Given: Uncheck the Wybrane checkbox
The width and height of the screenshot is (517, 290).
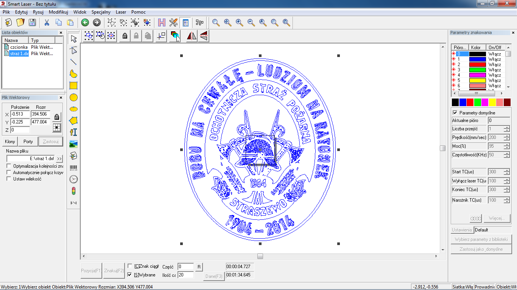Looking at the screenshot, I should click(x=130, y=275).
